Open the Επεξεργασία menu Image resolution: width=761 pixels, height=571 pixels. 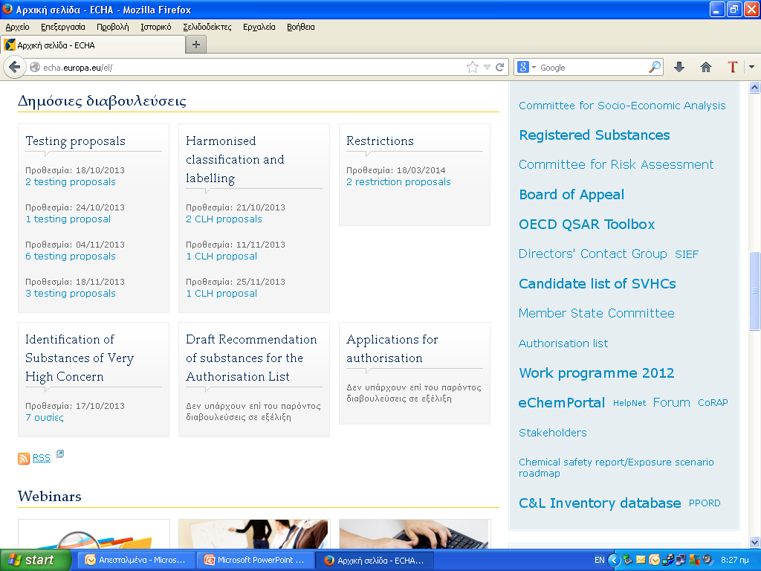pos(63,28)
